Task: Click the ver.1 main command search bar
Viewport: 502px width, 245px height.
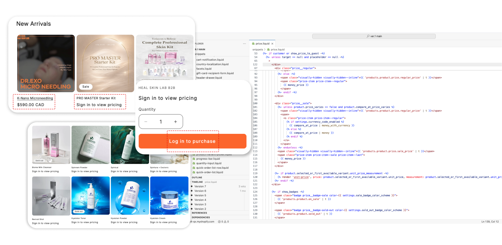Action: (x=374, y=36)
